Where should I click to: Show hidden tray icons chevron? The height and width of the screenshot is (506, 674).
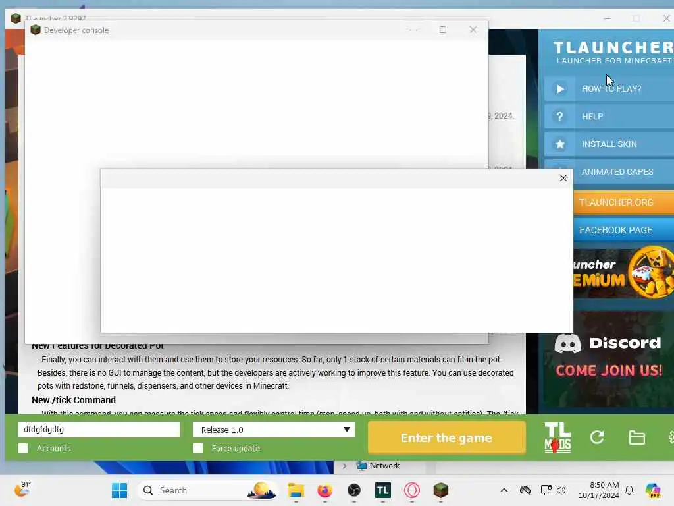504,490
